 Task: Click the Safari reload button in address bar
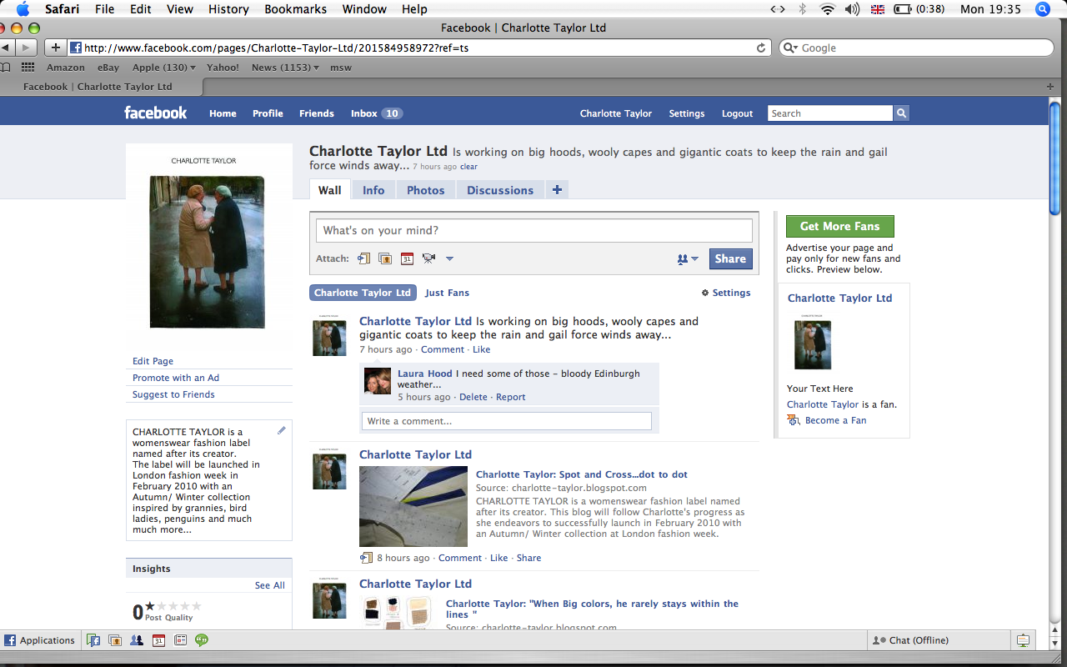761,48
